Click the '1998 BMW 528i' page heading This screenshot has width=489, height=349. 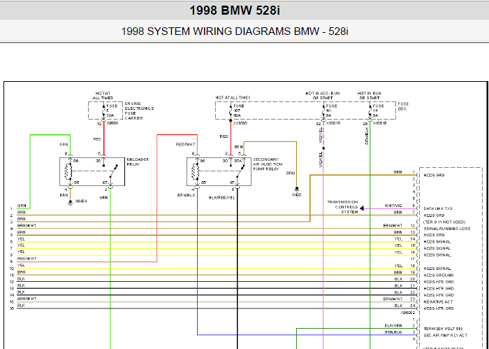(x=235, y=10)
